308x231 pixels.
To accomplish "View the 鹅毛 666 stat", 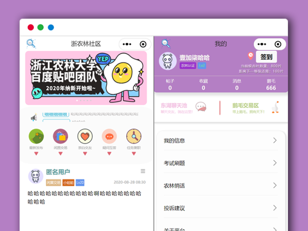I will (271, 85).
